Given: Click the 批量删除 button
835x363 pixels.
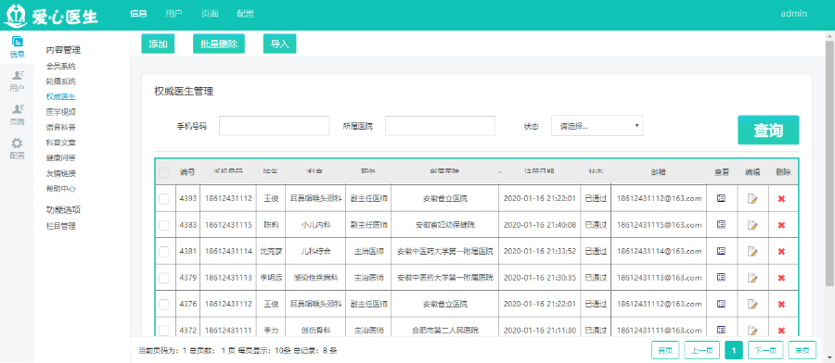Looking at the screenshot, I should [219, 44].
